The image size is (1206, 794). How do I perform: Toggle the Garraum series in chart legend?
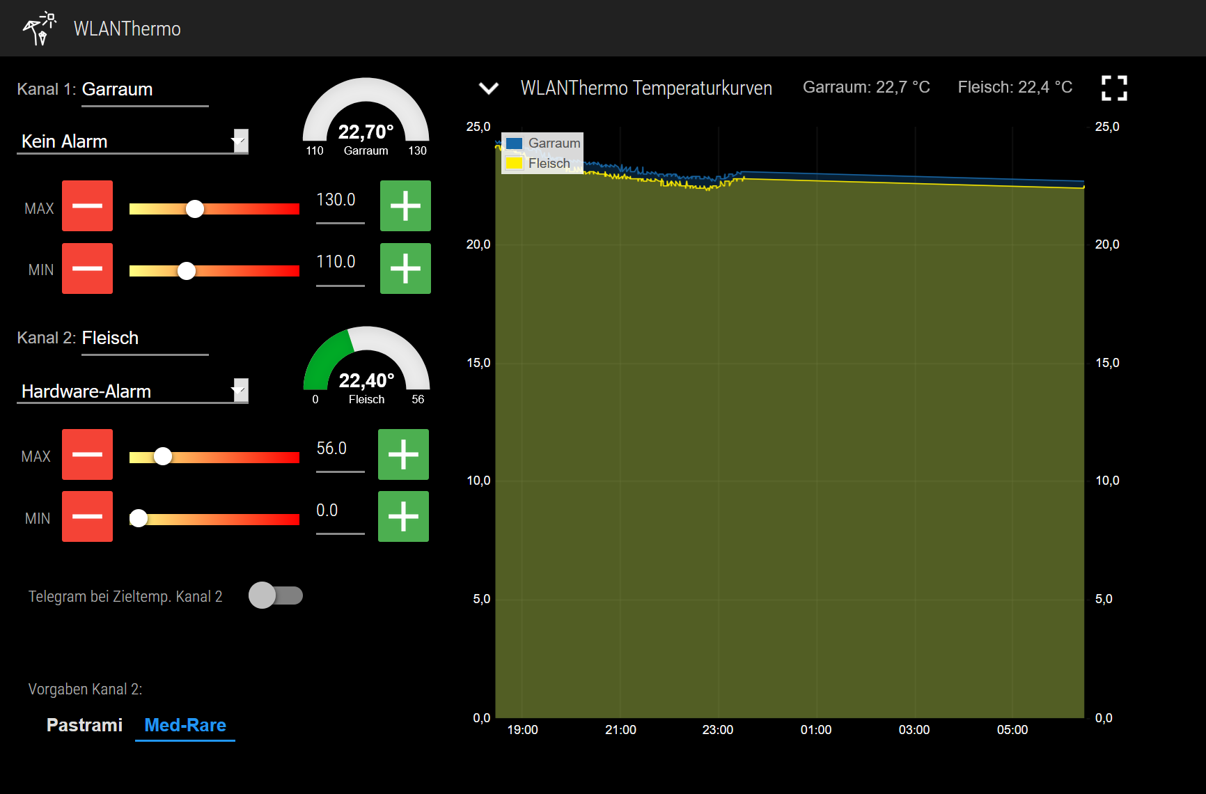[543, 143]
